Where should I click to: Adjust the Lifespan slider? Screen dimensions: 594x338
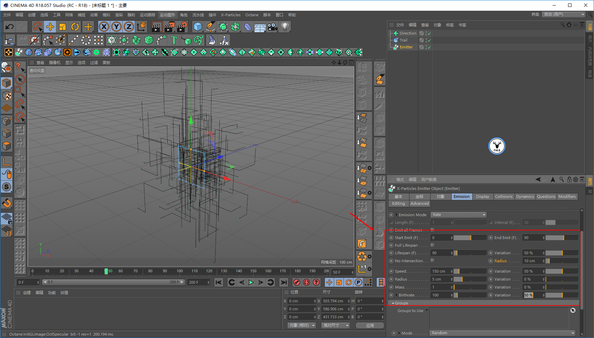[x=470, y=253]
